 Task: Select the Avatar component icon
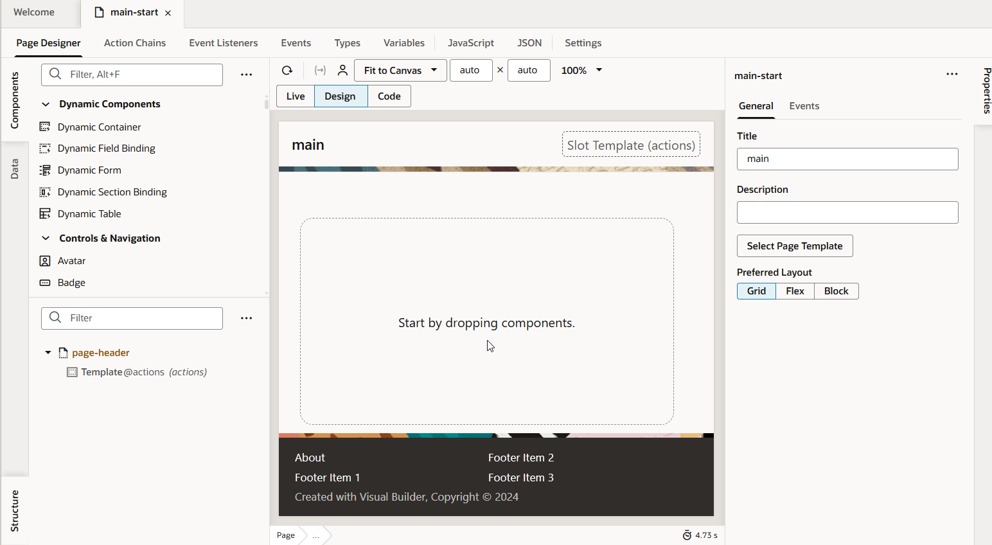pos(45,261)
